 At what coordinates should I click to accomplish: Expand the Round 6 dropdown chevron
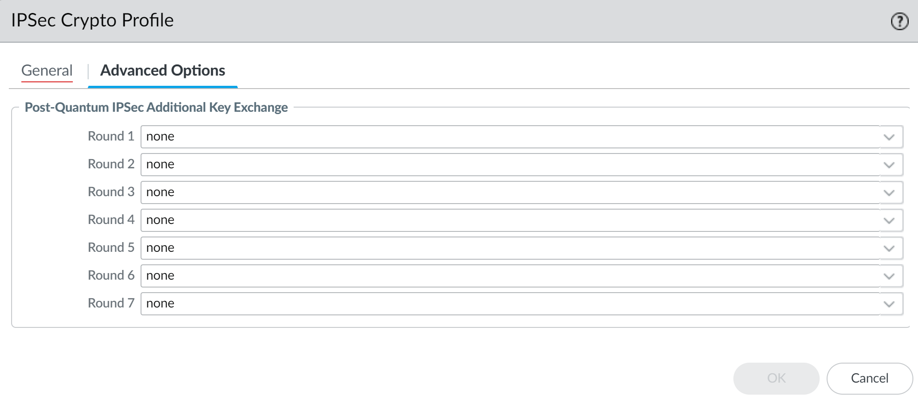(889, 276)
